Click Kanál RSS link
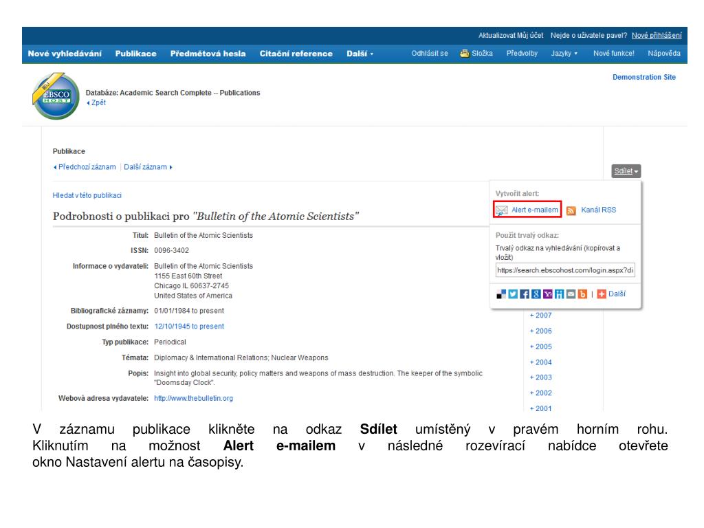 click(x=598, y=210)
